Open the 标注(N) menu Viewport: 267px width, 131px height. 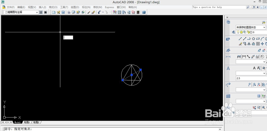pyautogui.click(x=86, y=7)
